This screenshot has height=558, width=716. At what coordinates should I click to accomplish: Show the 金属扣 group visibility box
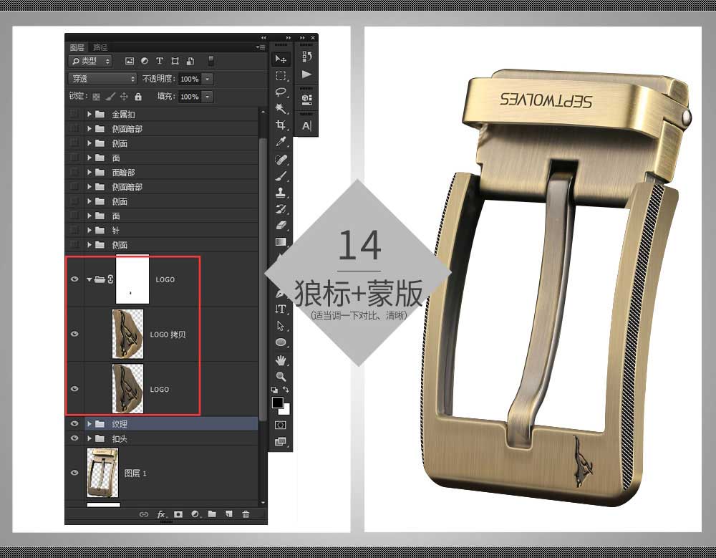[x=74, y=115]
